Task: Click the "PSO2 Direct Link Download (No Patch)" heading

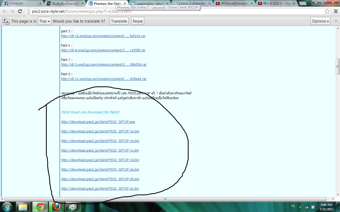Action: (90, 112)
